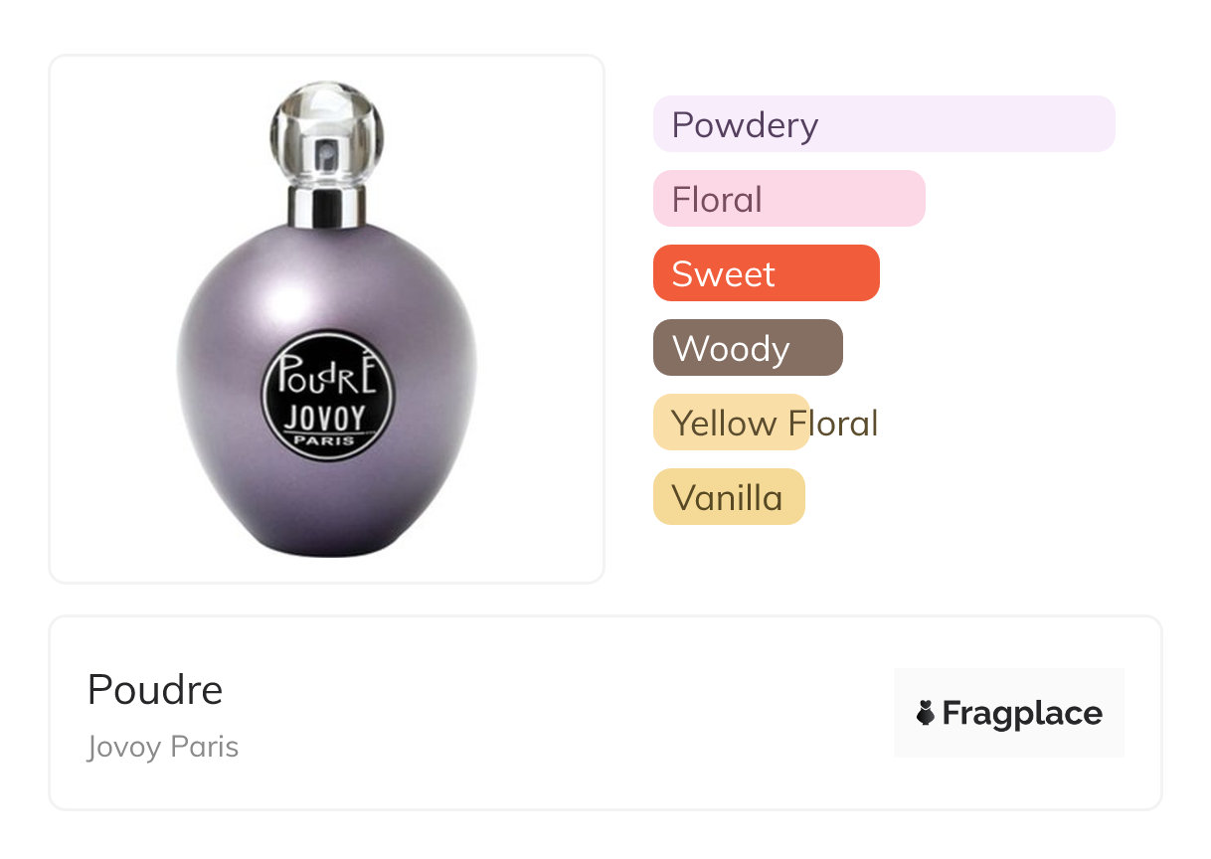This screenshot has height=859, width=1211.
Task: Choose the Vanilla accord bar
Action: coord(729,497)
